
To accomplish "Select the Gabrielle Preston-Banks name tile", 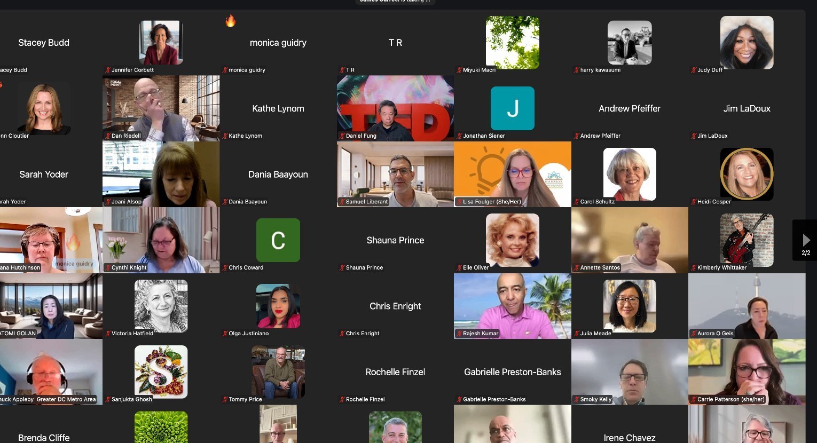I will pos(513,371).
